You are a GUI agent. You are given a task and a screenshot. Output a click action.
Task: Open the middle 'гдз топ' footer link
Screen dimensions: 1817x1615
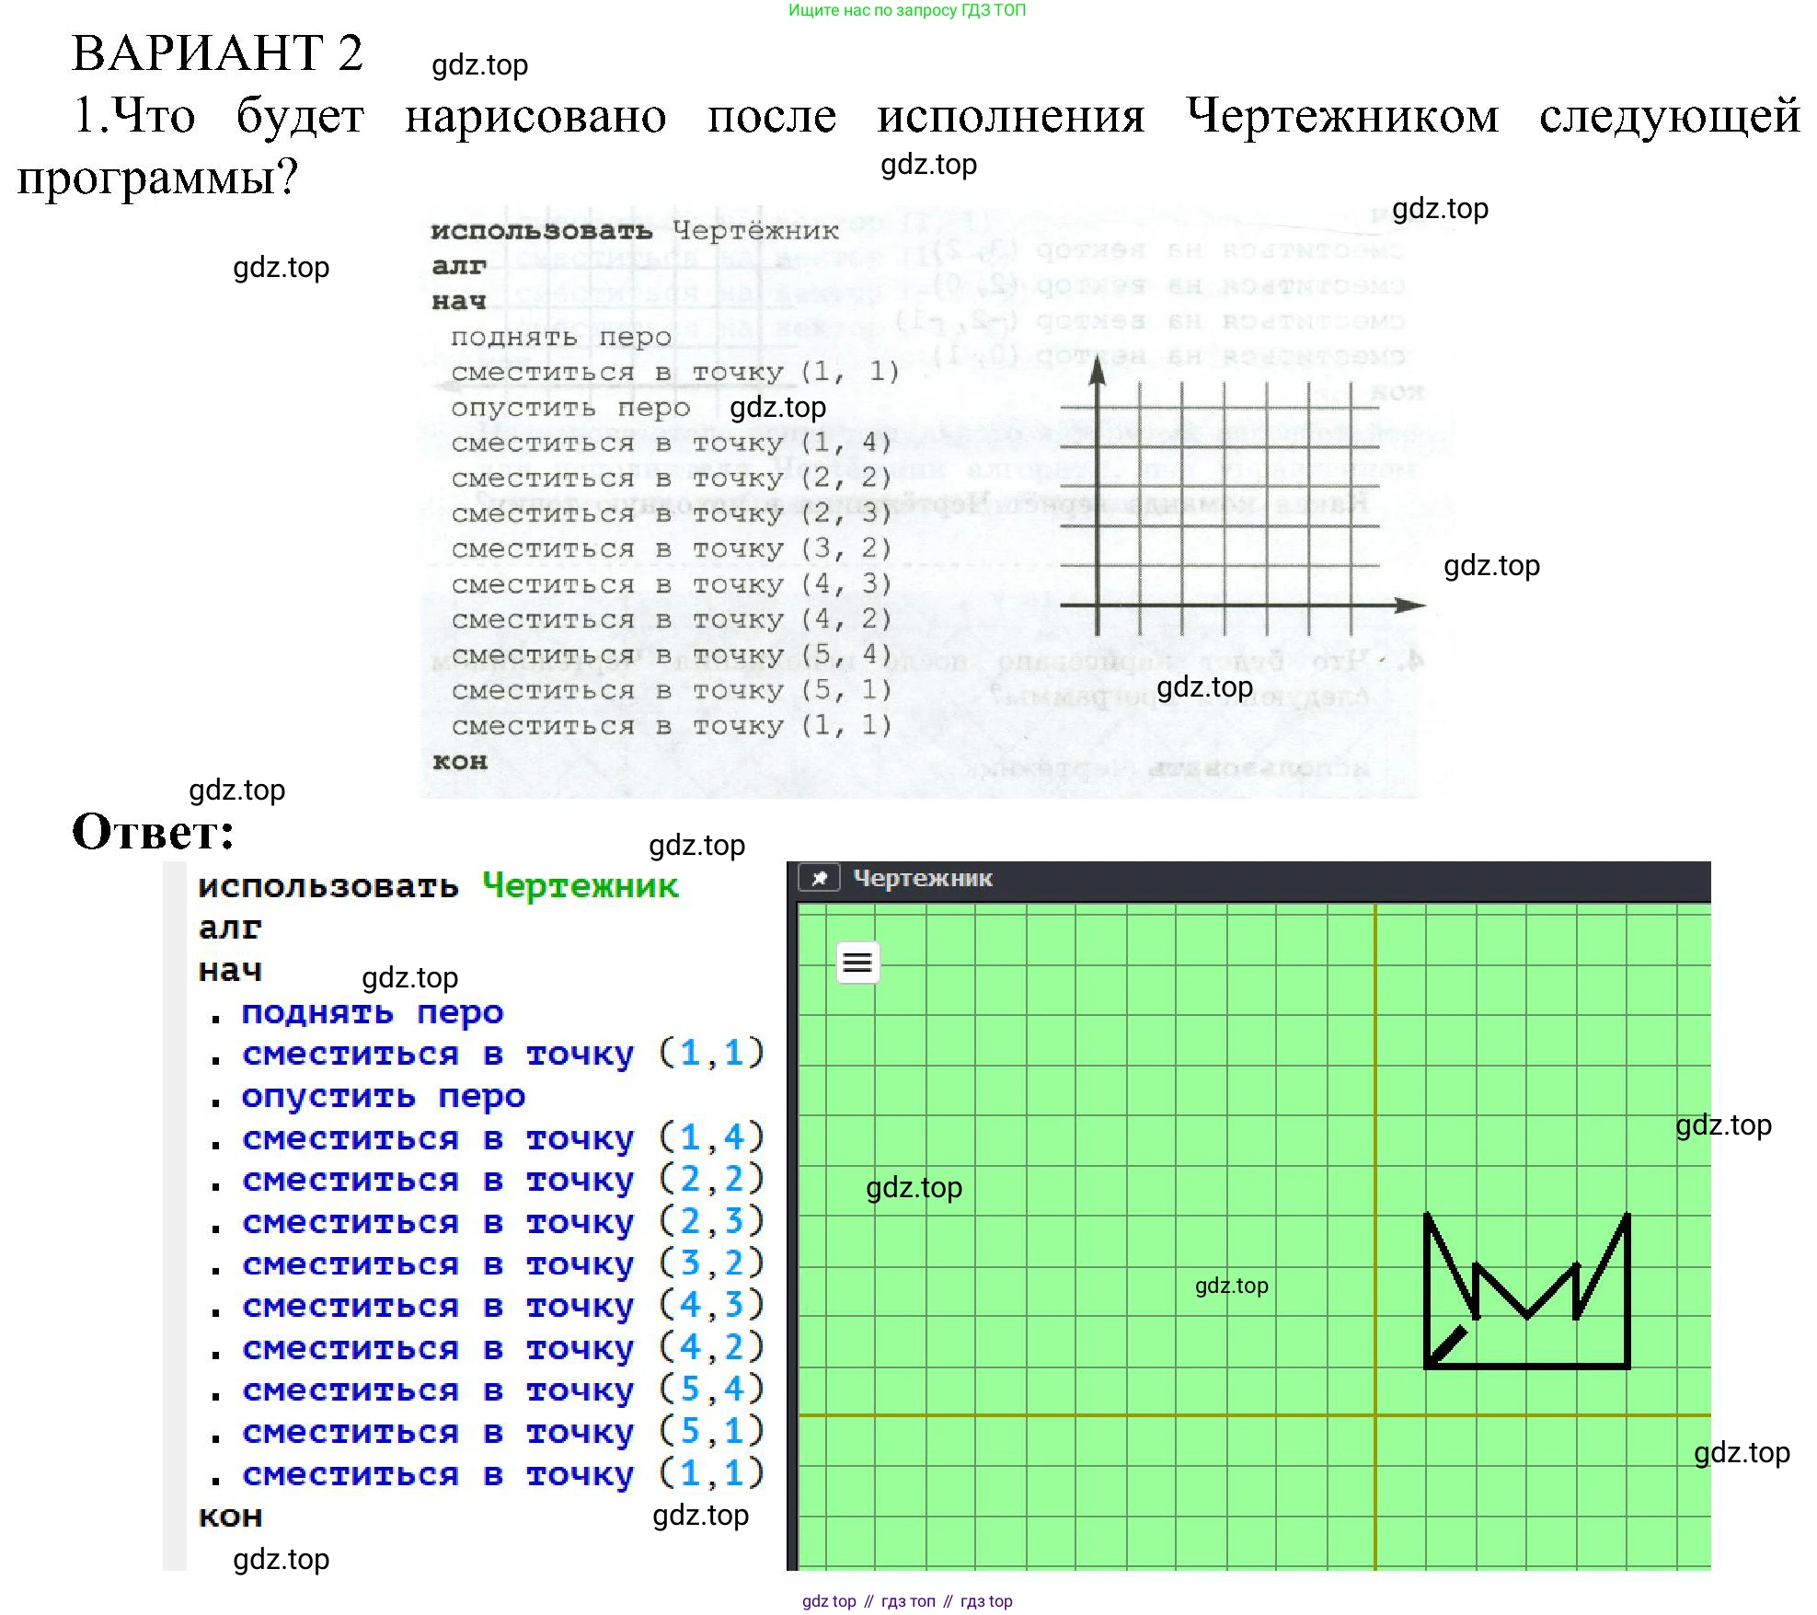pyautogui.click(x=907, y=1601)
